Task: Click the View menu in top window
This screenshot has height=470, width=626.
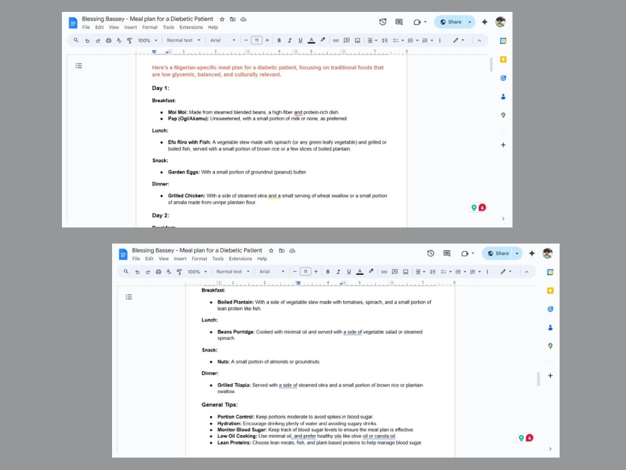Action: click(114, 27)
